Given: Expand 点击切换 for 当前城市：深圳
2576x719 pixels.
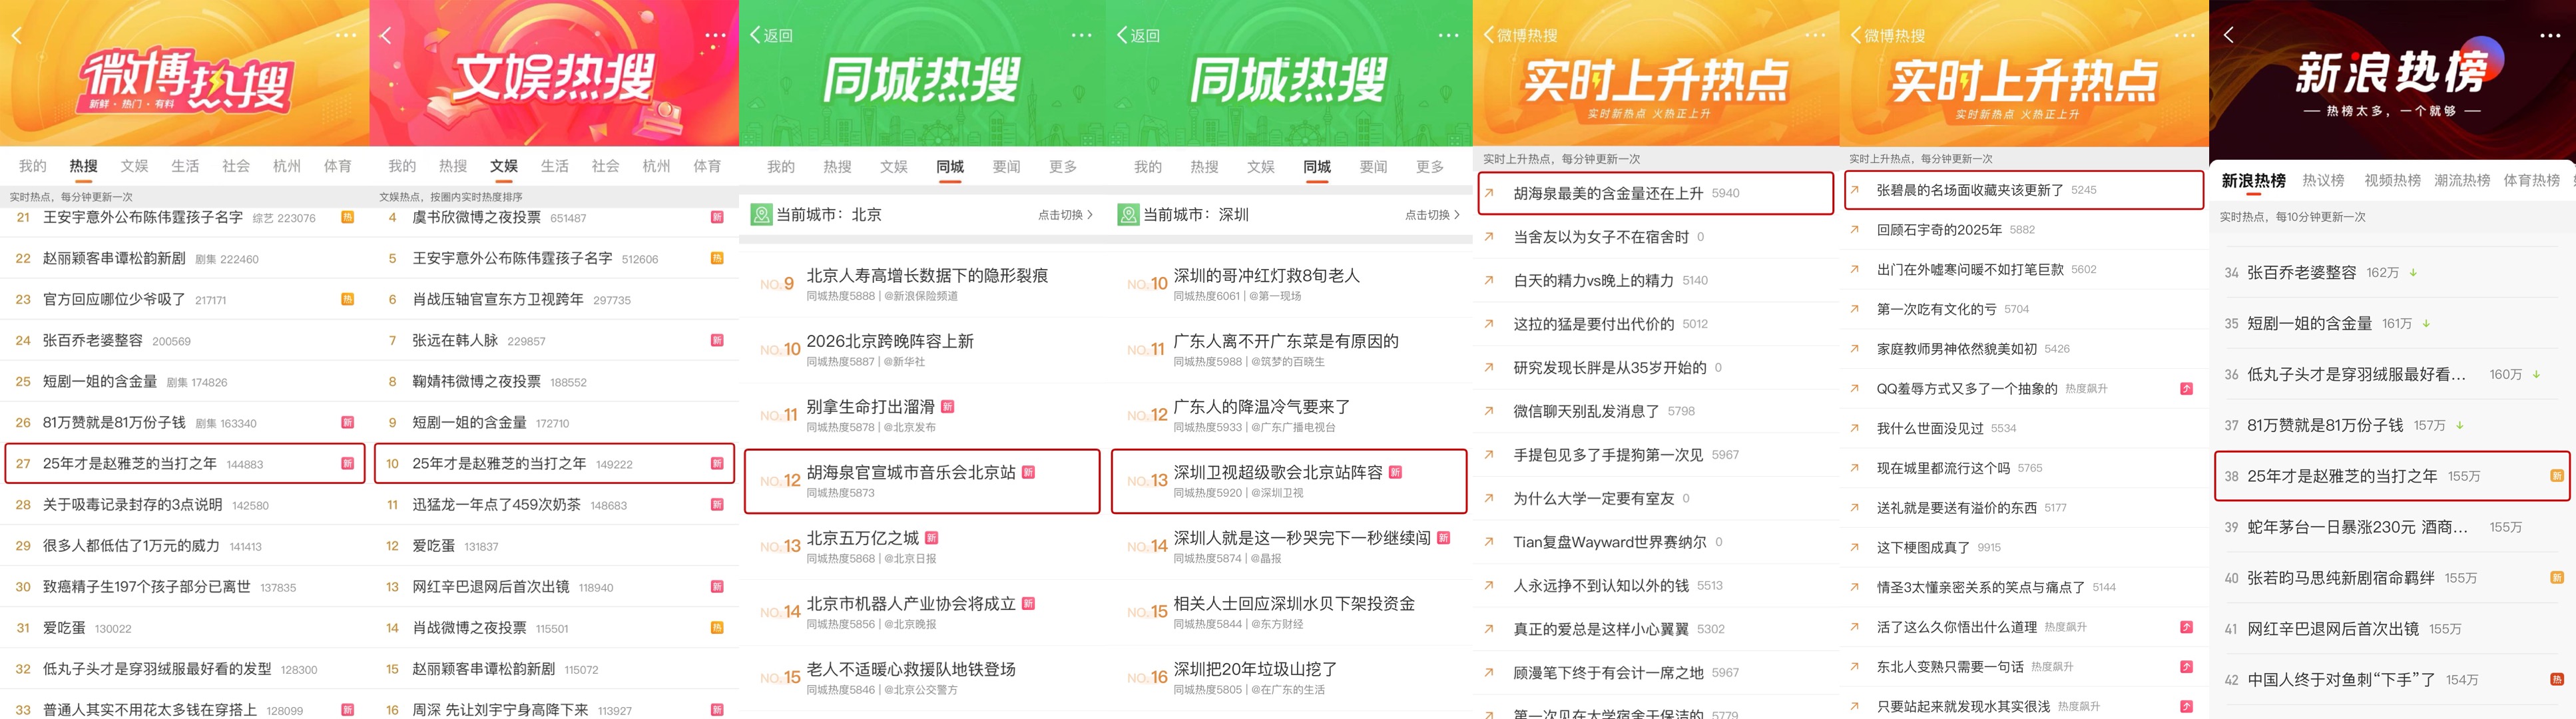Looking at the screenshot, I should click(1432, 215).
